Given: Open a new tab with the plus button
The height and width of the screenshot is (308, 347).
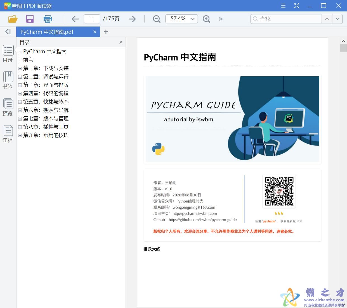Looking at the screenshot, I should click(x=106, y=32).
